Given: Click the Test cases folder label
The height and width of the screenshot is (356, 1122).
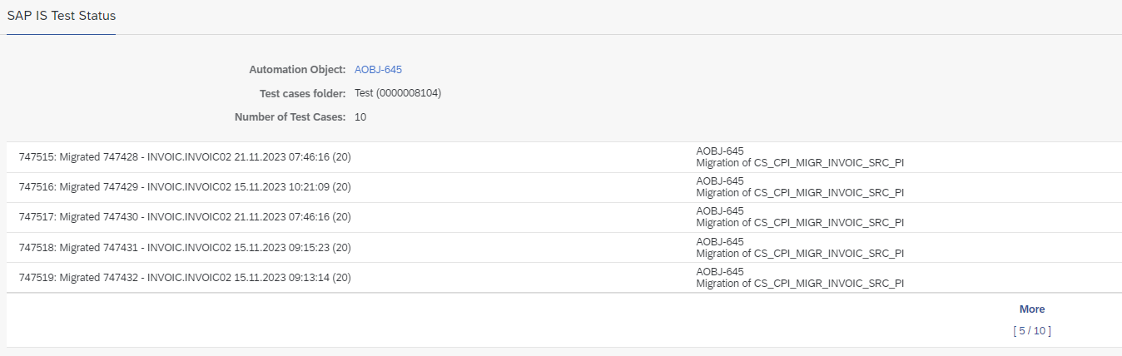Looking at the screenshot, I should click(x=302, y=93).
